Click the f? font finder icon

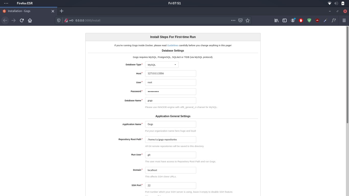pos(334,20)
